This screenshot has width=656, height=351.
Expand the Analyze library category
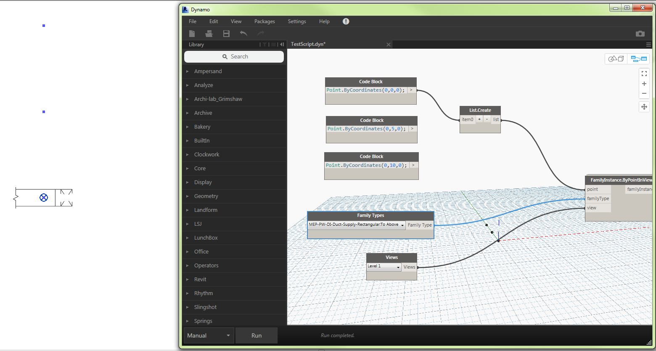coord(235,85)
